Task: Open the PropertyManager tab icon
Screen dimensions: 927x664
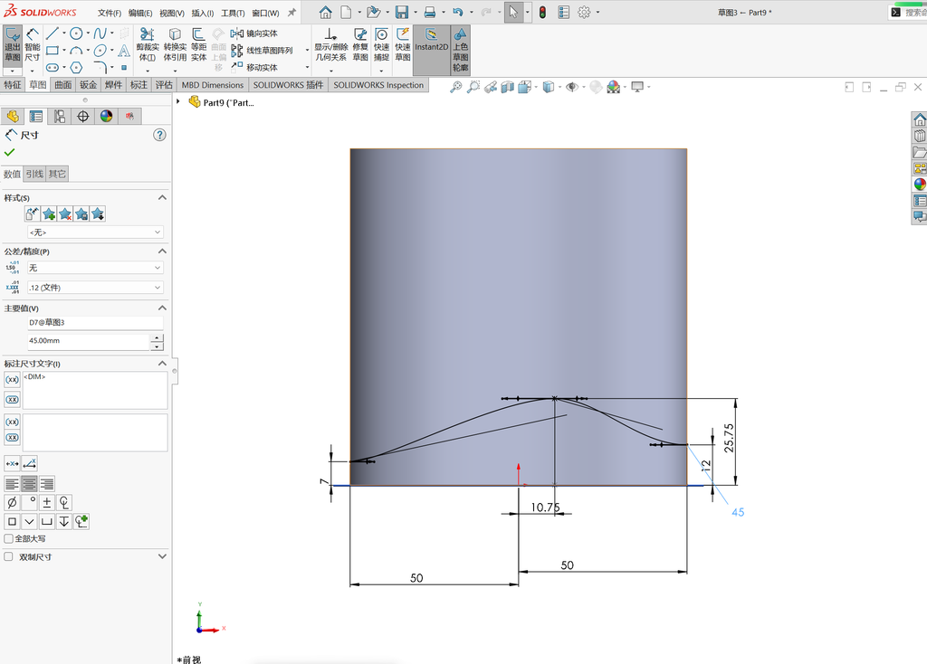Action: pos(36,117)
